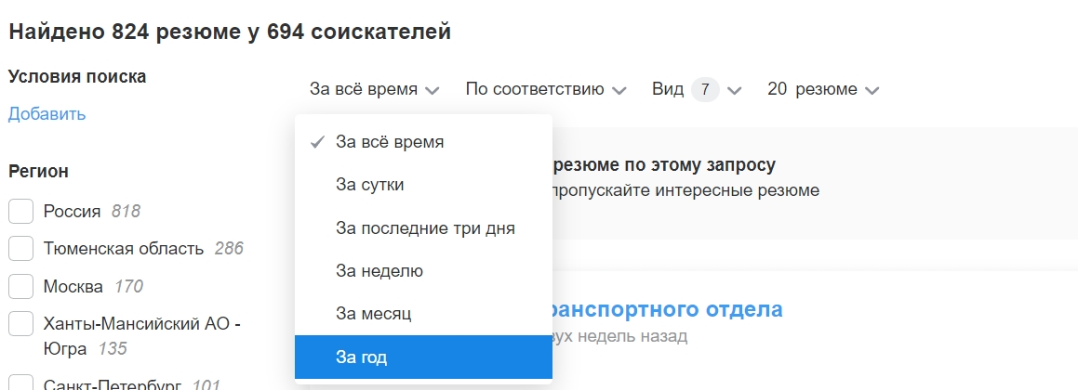Open the 'транспортного отдела' resume title link
Image resolution: width=1078 pixels, height=390 pixels.
667,309
